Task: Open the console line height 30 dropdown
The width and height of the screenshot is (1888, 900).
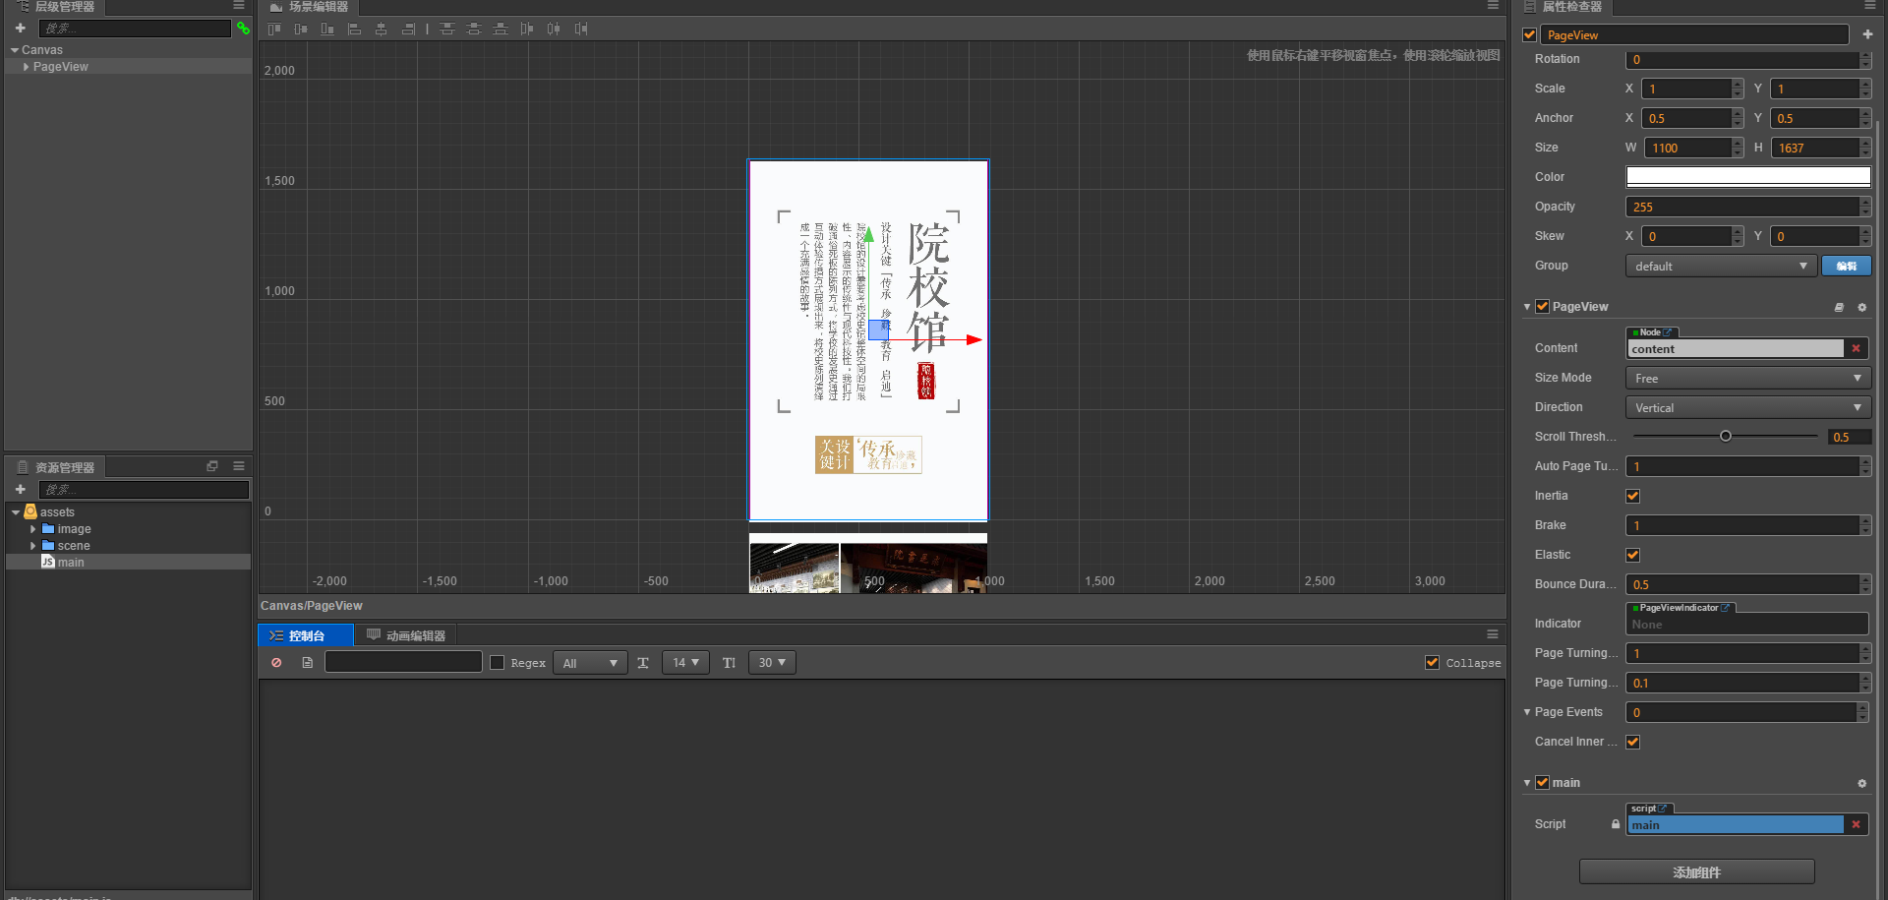Action: [772, 663]
